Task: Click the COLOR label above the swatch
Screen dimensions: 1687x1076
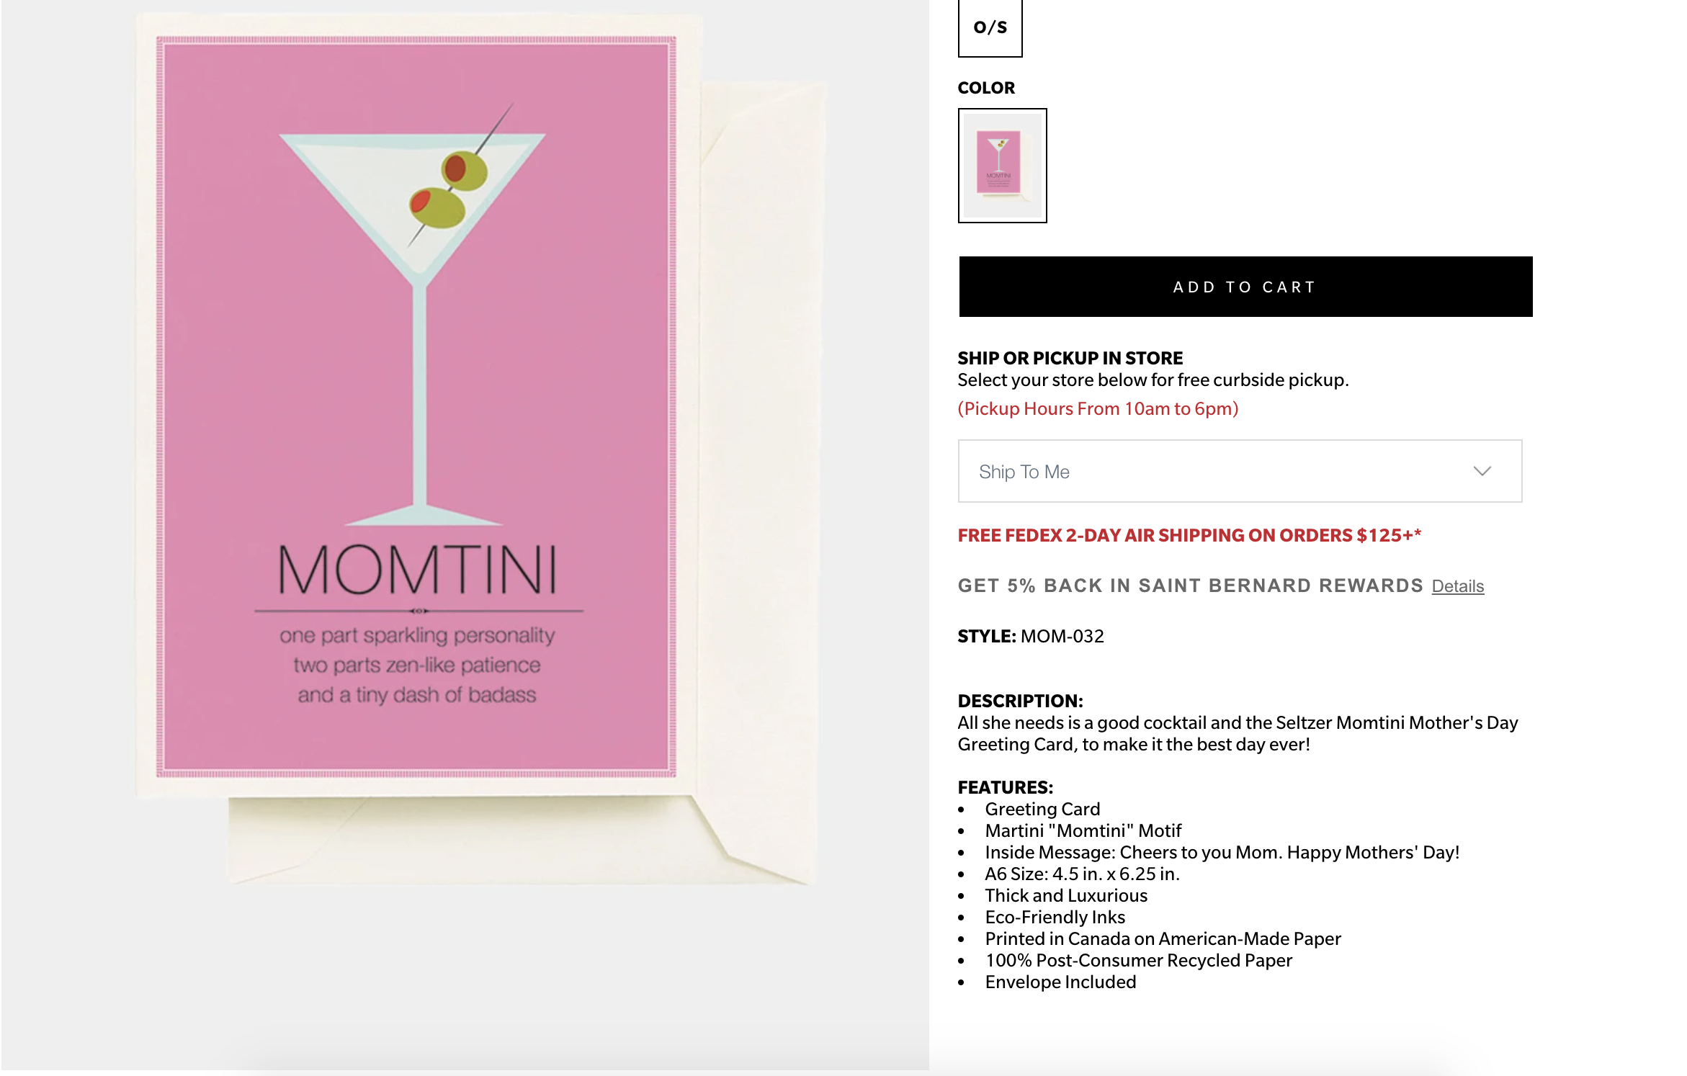Action: click(x=986, y=88)
